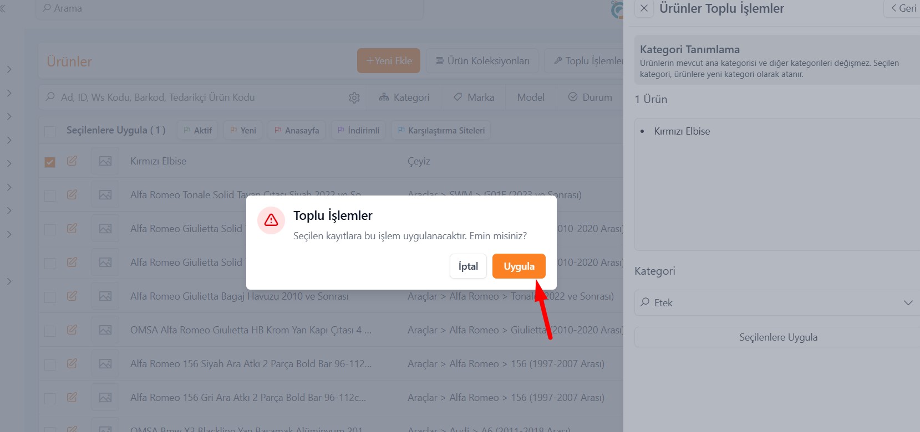Click edit icon for Alfa Romeo 156 Siyah row

click(x=72, y=364)
